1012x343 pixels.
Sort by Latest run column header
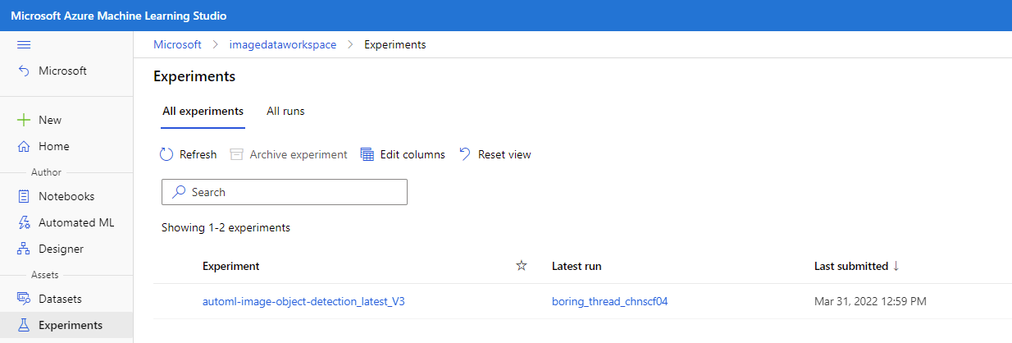[x=577, y=266]
